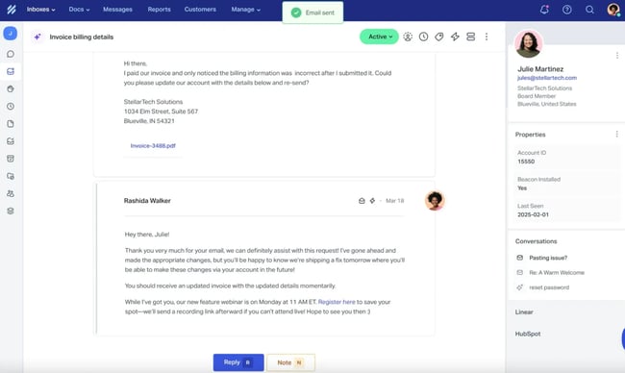
Task: Click the Invoice billing details subject title
Action: pos(82,37)
